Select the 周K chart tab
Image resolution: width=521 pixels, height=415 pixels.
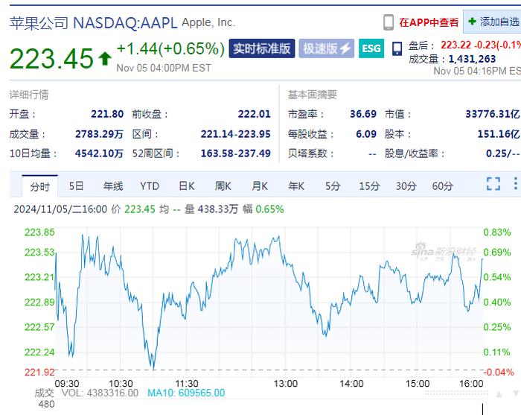[x=223, y=186]
